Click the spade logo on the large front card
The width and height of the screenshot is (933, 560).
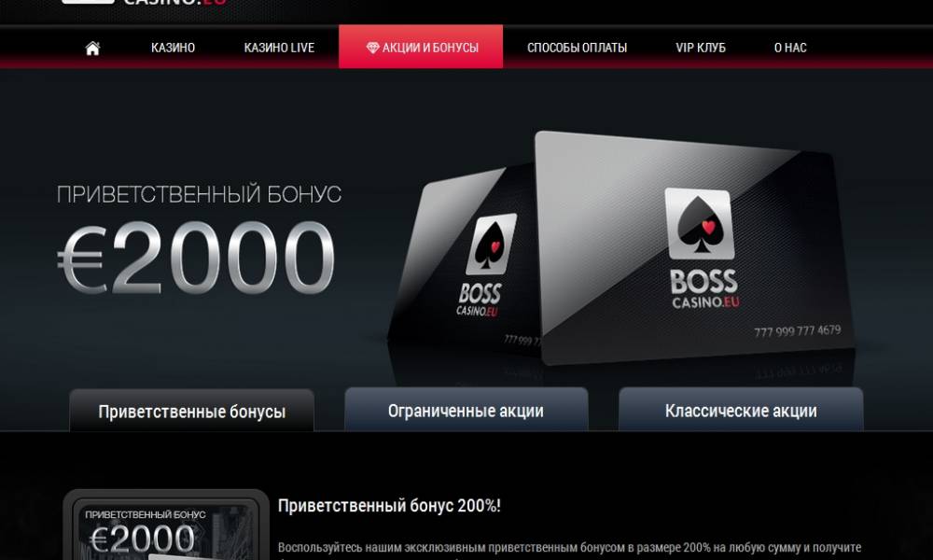[x=699, y=224]
